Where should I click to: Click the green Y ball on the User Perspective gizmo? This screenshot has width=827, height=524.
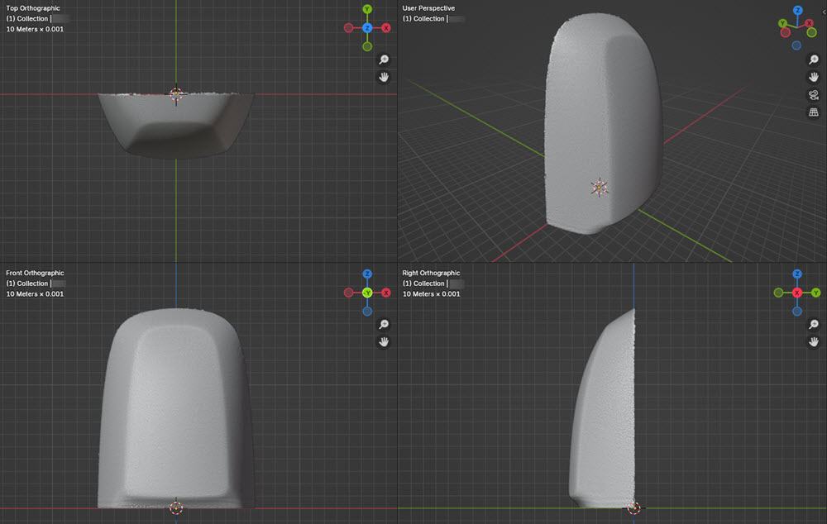(782, 23)
